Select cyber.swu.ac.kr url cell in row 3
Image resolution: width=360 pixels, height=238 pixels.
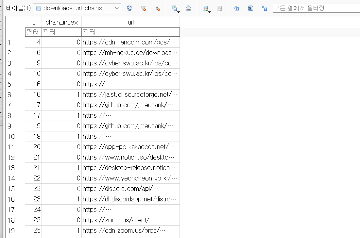point(131,63)
